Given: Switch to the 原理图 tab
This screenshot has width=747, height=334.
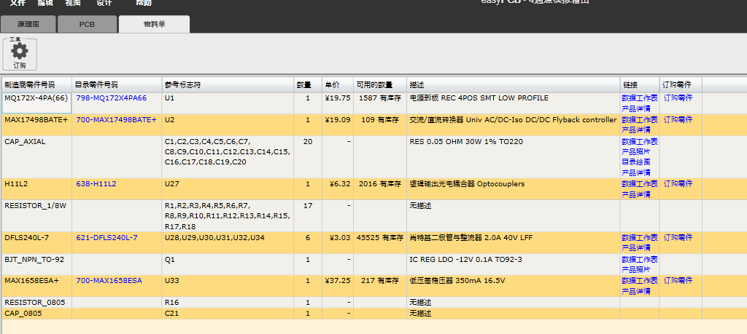Looking at the screenshot, I should pyautogui.click(x=28, y=24).
